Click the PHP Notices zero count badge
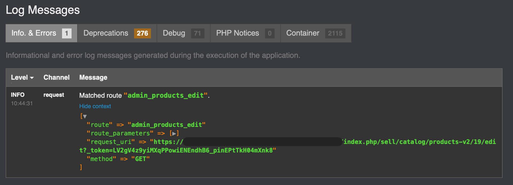 click(270, 33)
